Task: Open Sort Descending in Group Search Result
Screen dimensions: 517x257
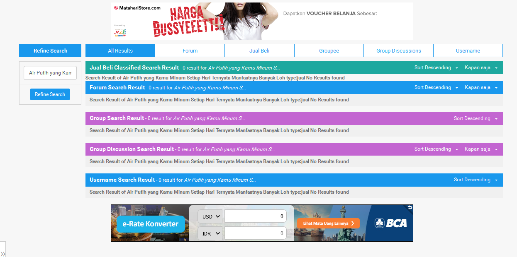Action: pyautogui.click(x=476, y=118)
